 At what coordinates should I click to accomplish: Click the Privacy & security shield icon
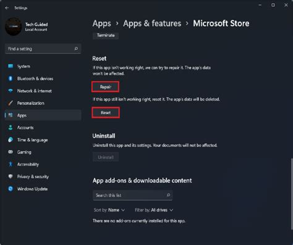pyautogui.click(x=11, y=176)
